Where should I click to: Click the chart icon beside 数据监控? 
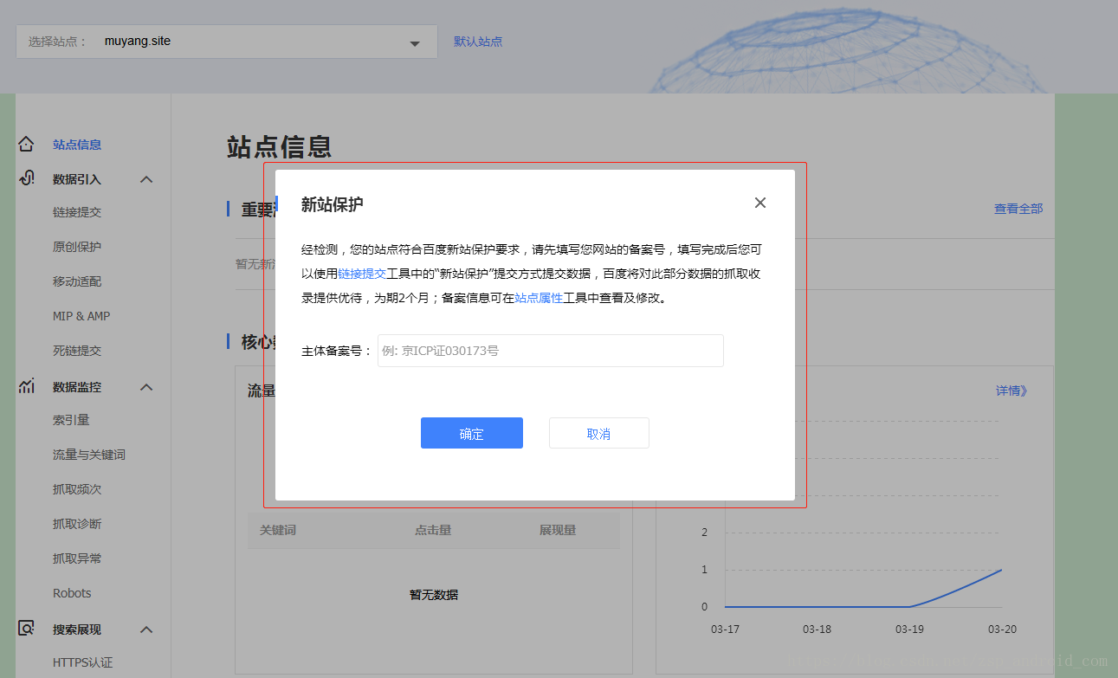27,386
